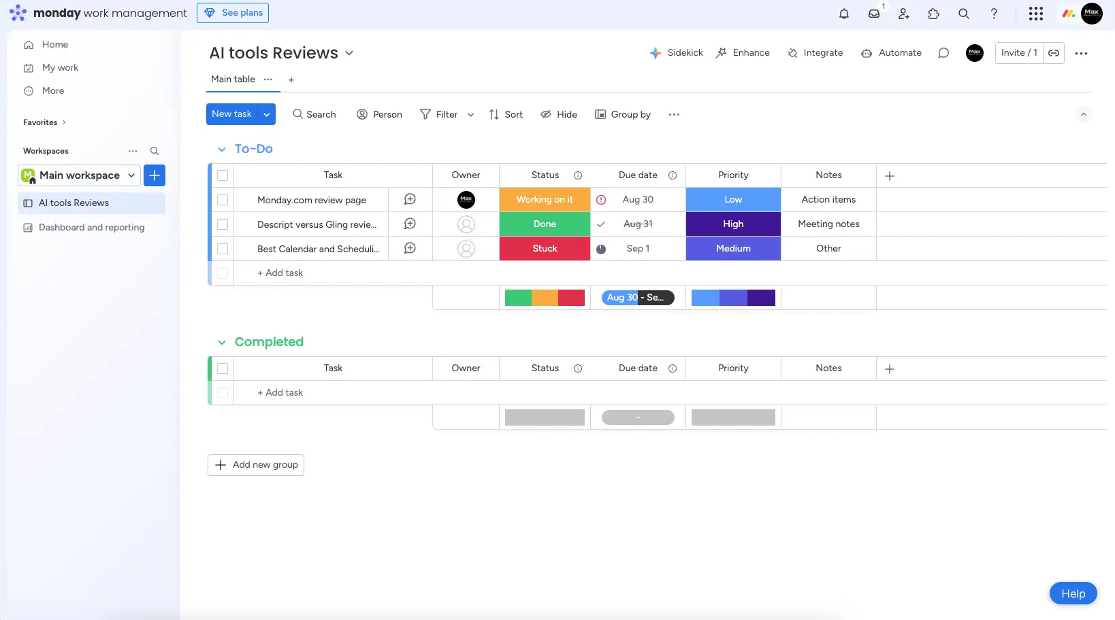Click the Due date info icon in To-Do
This screenshot has height=620, width=1115.
[673, 175]
